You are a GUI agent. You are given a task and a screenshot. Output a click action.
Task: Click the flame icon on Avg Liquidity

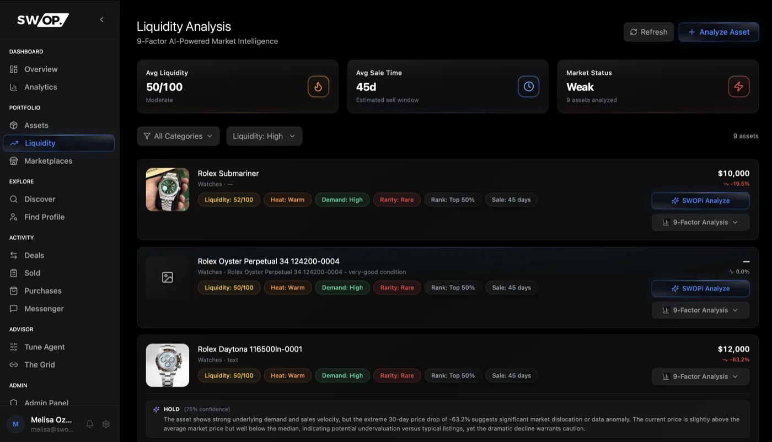(x=318, y=87)
